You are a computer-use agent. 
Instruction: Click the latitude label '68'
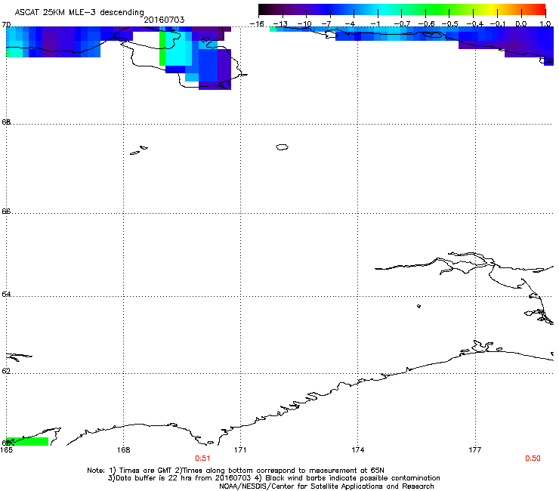tap(6, 122)
